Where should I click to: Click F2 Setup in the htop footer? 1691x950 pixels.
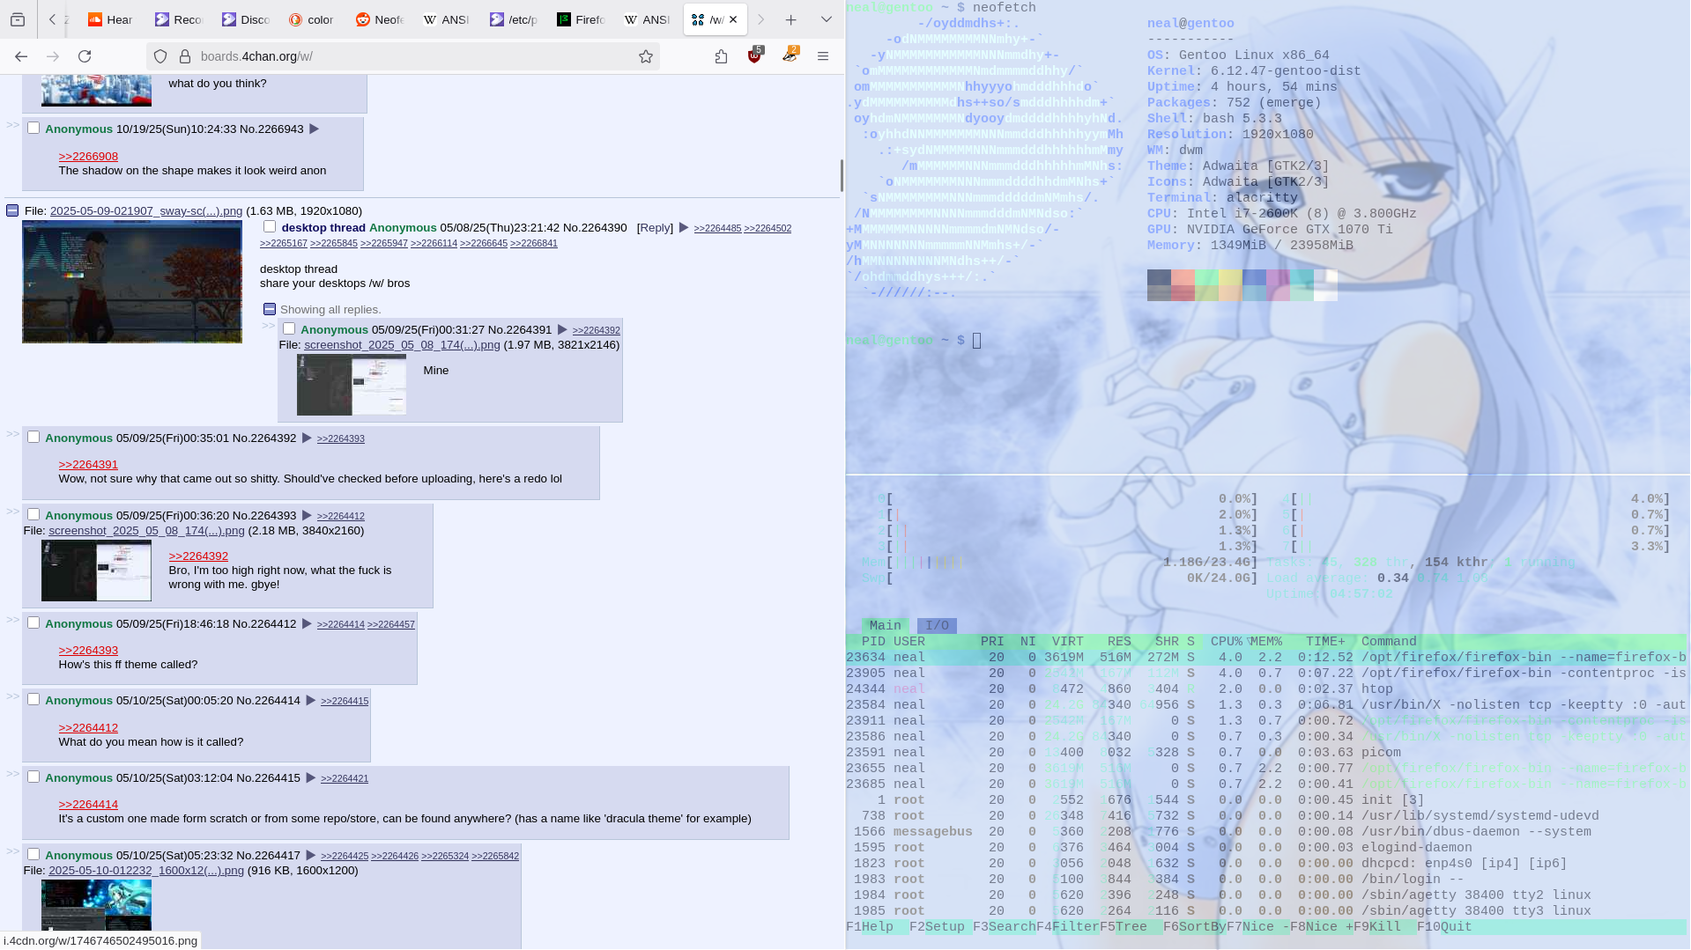pyautogui.click(x=937, y=927)
